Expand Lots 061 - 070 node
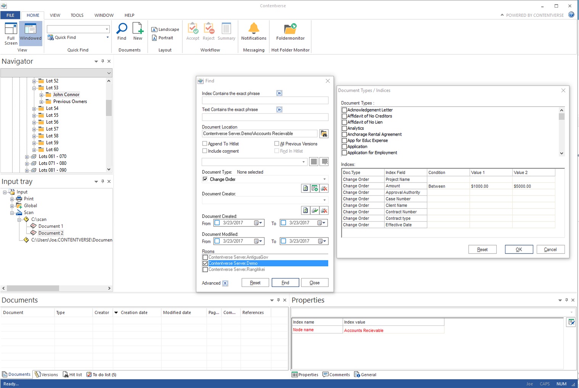 pos(27,157)
